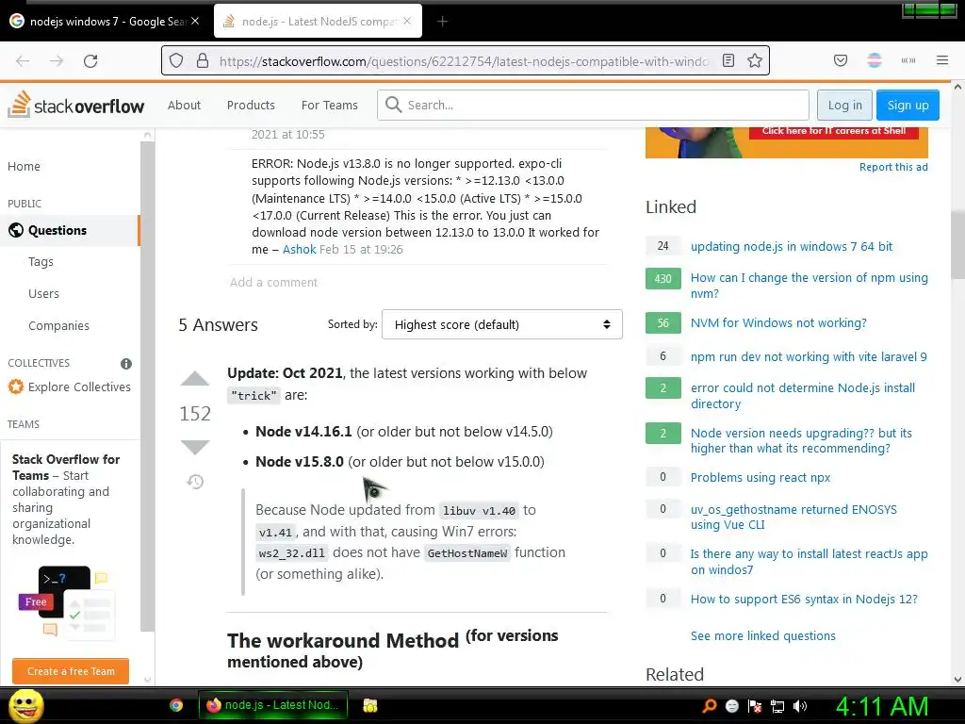The width and height of the screenshot is (965, 724).
Task: Click the striped extension icon in toolbar
Action: tap(874, 60)
